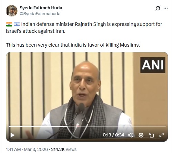Click the tweet sentence about killing Muslims
This screenshot has height=153, width=174.
(73, 45)
